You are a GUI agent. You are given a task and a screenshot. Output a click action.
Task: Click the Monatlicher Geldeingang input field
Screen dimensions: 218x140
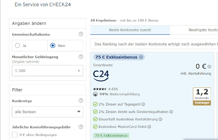pyautogui.click(x=47, y=71)
